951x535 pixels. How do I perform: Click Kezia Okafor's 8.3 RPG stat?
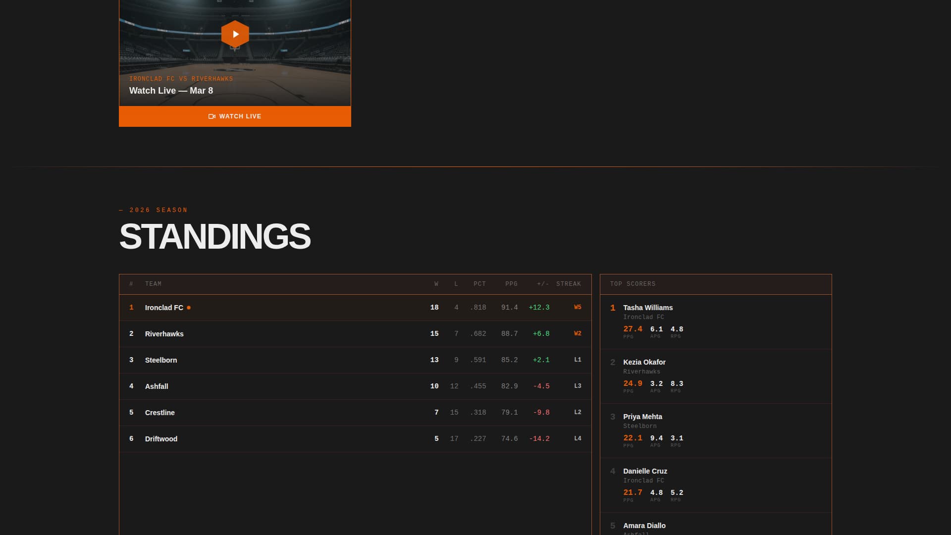tap(677, 384)
